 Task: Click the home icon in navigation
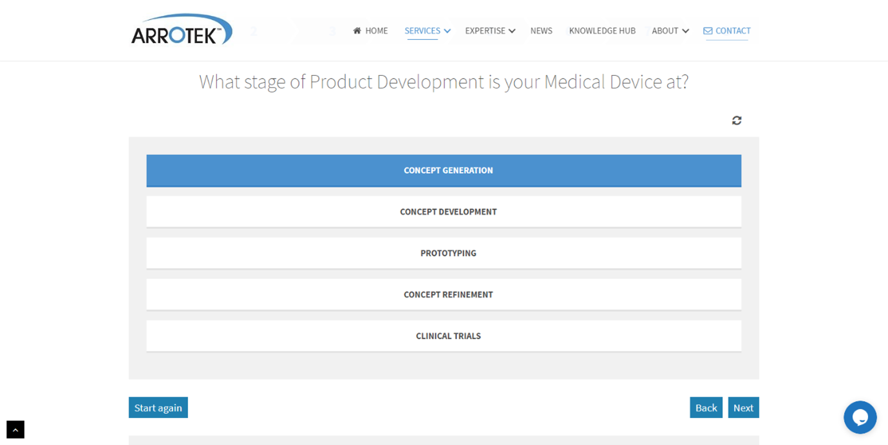point(357,31)
